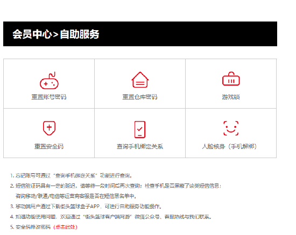The image size is (296, 235).
Task: Click the gamepad icon for account password reset
Action: pos(49,81)
